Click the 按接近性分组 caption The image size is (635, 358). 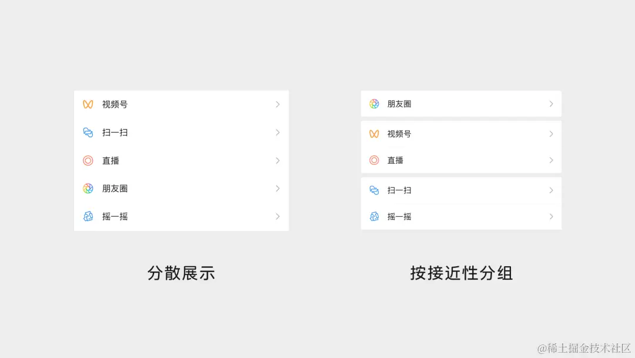pos(462,273)
